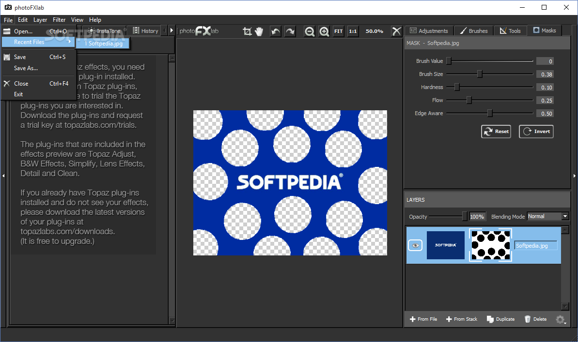
Task: Click the Flow value field
Action: 545,101
